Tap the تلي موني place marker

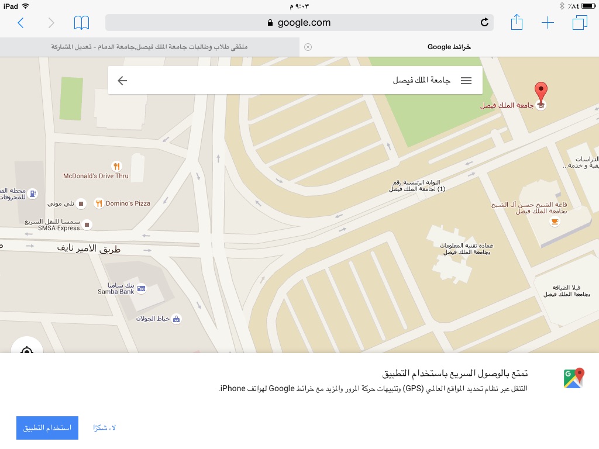[81, 203]
